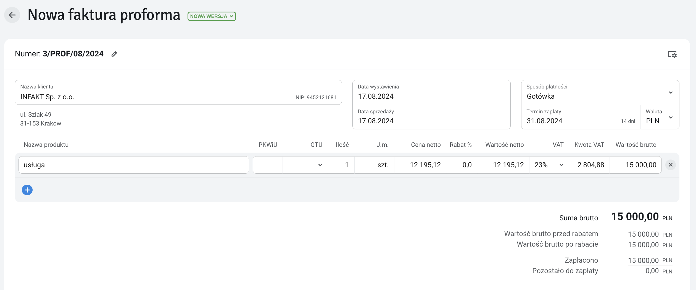Click the invoice number 3/PROF/08/2024
The width and height of the screenshot is (696, 290).
pyautogui.click(x=73, y=54)
